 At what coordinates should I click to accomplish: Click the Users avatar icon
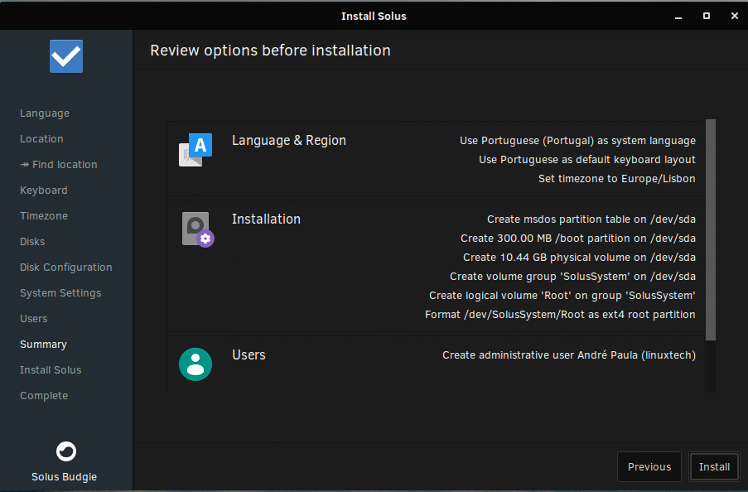[x=195, y=364]
